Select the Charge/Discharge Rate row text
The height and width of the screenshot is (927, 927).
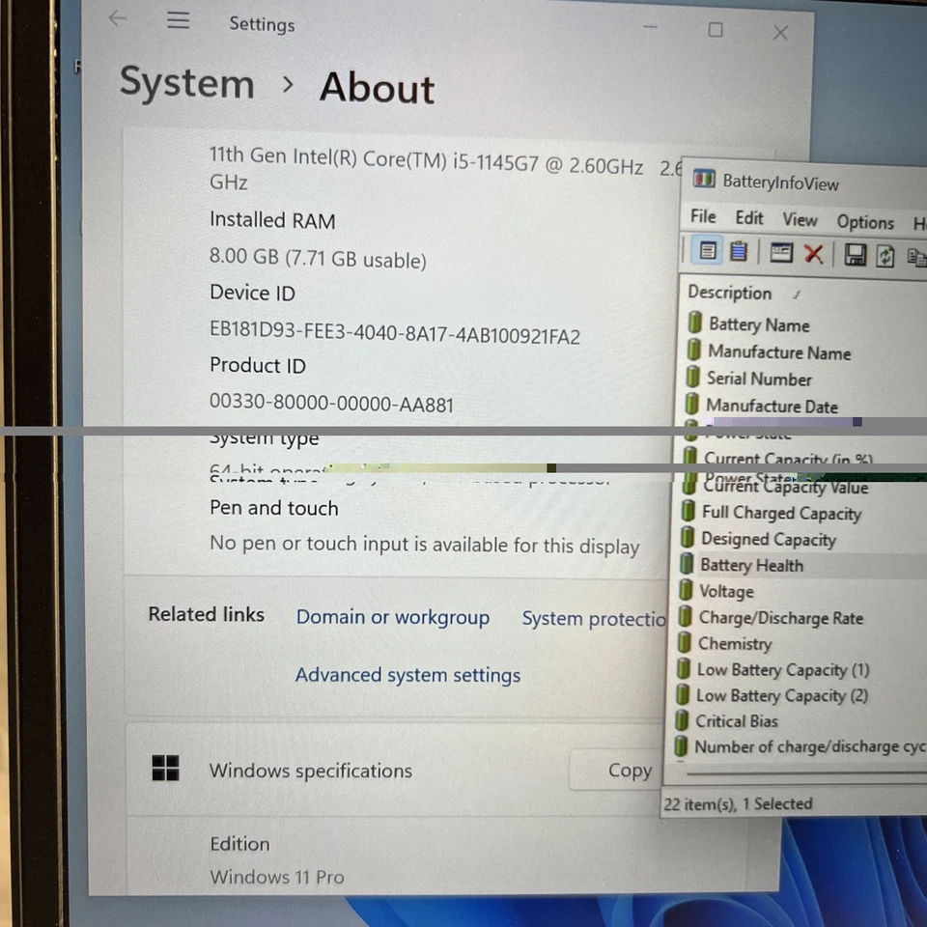coord(780,618)
